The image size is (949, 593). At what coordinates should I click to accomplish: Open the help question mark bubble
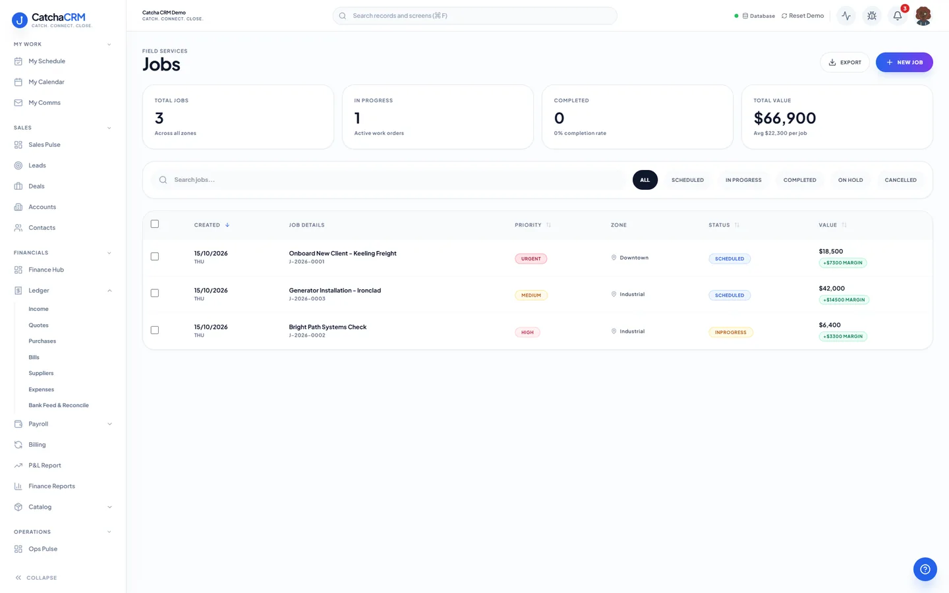[x=925, y=569]
